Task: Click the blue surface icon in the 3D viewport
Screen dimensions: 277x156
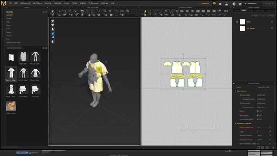Action: (52, 33)
